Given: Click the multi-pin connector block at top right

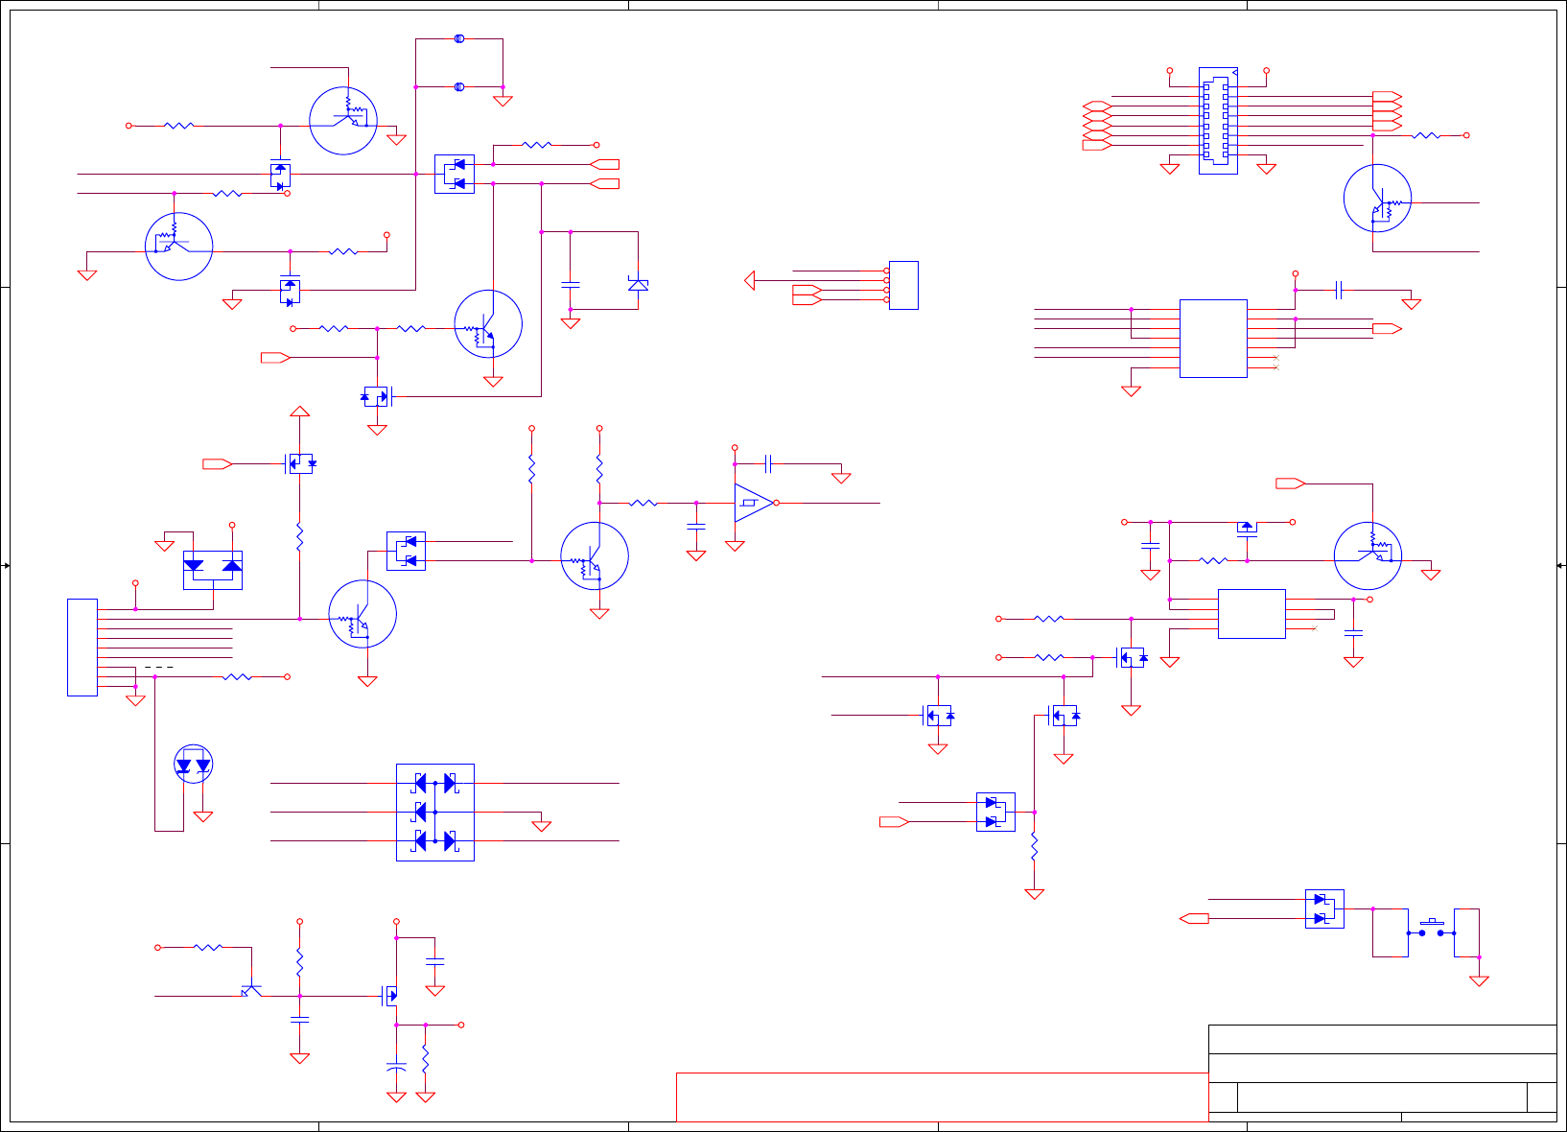Looking at the screenshot, I should (x=1218, y=121).
